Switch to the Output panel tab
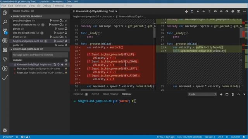This screenshot has width=248, height=139. coord(95,94)
